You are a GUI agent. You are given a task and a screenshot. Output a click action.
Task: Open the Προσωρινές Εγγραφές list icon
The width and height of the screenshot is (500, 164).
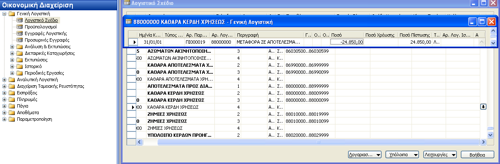click(20, 40)
